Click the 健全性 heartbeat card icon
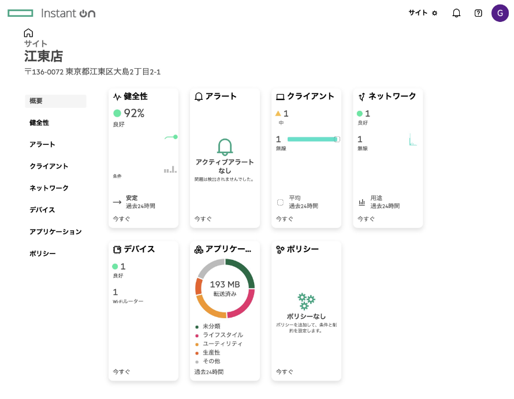The height and width of the screenshot is (399, 514). 117,96
